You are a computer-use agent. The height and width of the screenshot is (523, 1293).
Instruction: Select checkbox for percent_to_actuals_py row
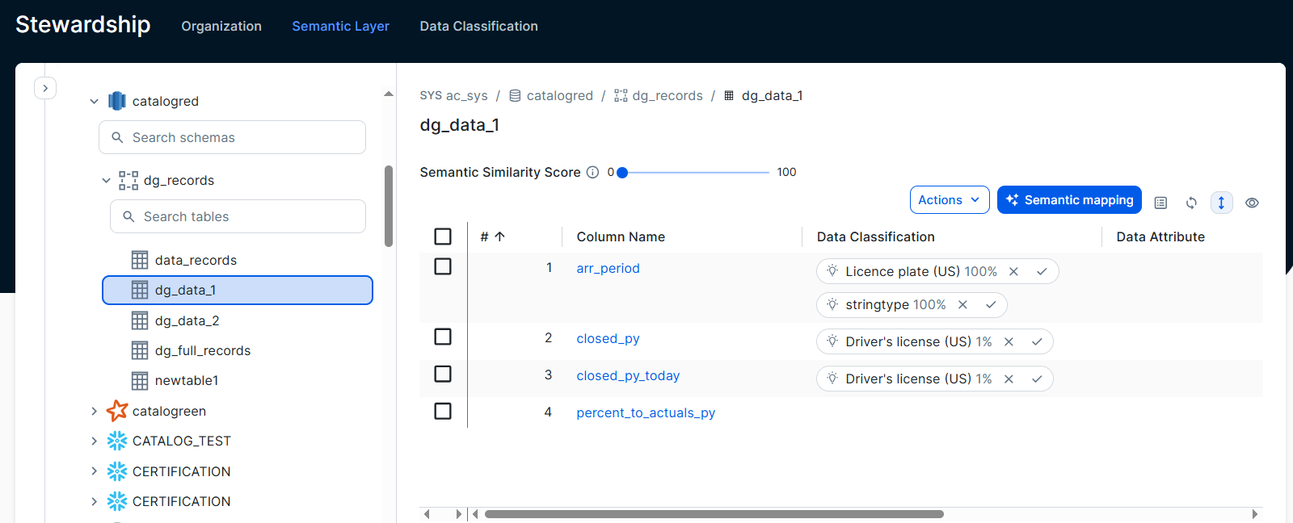(443, 412)
